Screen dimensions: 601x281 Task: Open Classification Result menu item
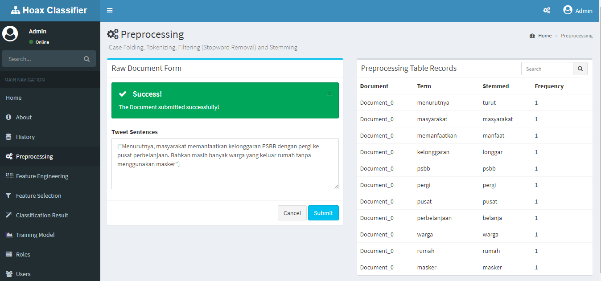(x=50, y=215)
